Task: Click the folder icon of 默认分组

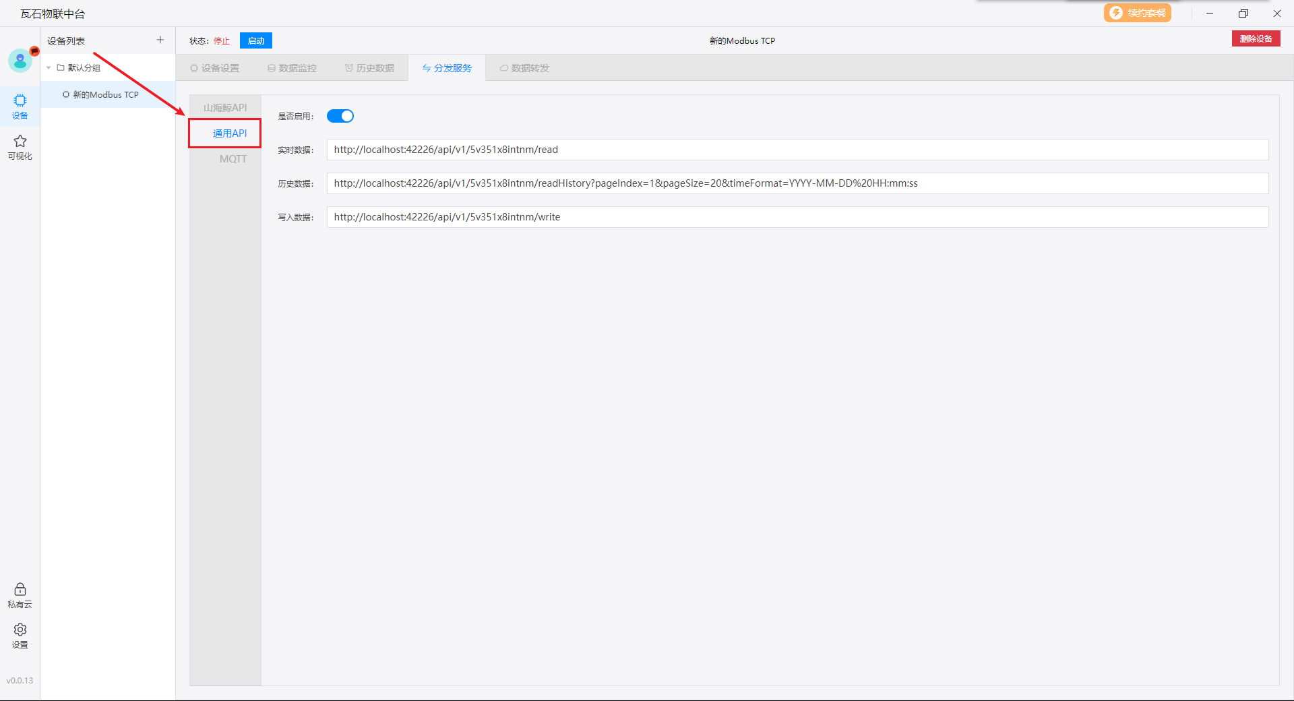Action: click(x=61, y=67)
